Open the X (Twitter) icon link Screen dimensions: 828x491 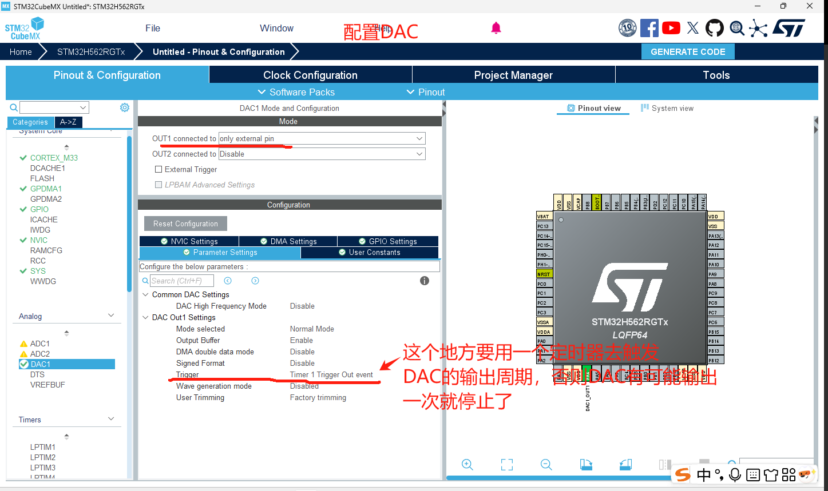(693, 27)
